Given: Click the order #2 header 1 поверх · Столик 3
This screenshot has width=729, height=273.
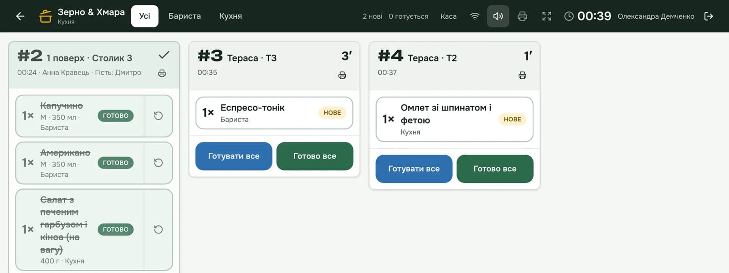Looking at the screenshot, I should [89, 58].
